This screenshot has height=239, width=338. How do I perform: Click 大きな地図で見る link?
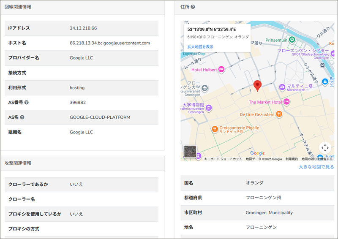(x=316, y=167)
